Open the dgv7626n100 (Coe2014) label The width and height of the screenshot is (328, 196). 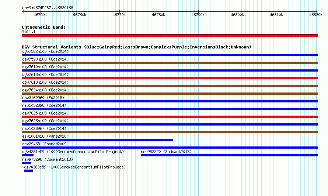45,121
